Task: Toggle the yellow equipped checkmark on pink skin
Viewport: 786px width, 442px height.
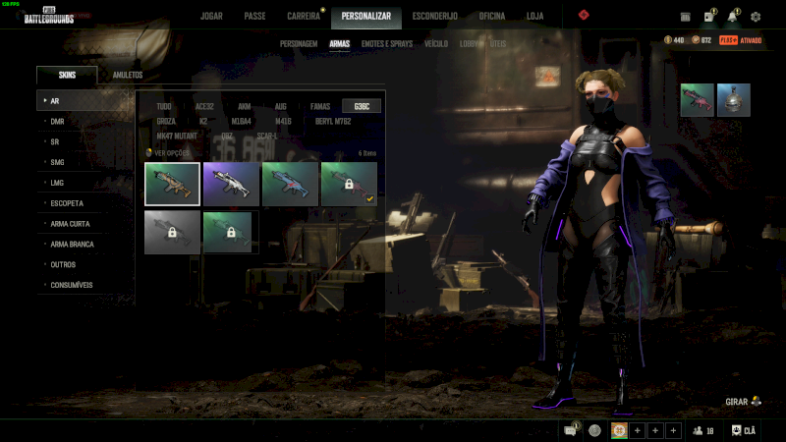Action: [370, 199]
